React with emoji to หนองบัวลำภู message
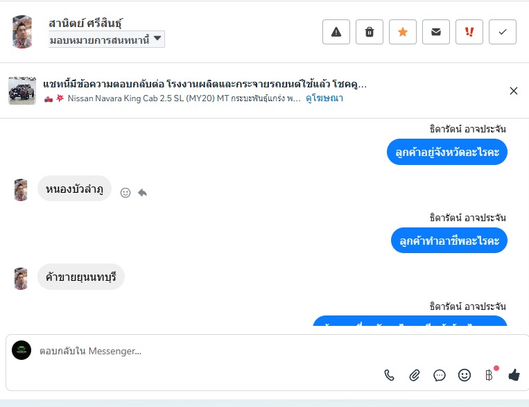Image resolution: width=529 pixels, height=407 pixels. pos(125,193)
